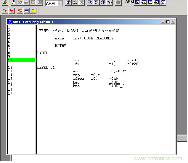Screen dimensions: 188x163
Task: Maximize the ARM Executing 44binit.s window
Action: (x=168, y=22)
